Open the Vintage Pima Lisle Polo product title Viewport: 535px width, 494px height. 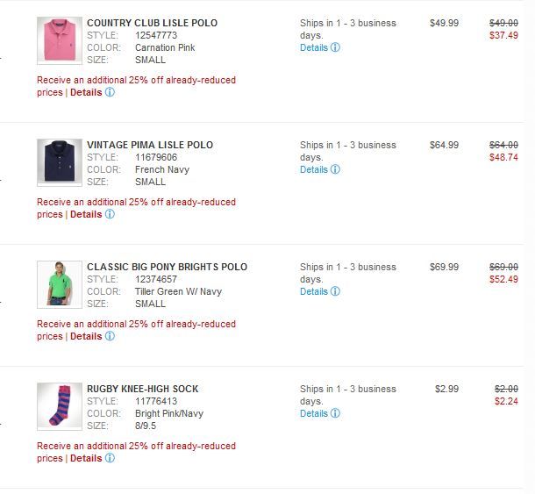pyautogui.click(x=150, y=145)
